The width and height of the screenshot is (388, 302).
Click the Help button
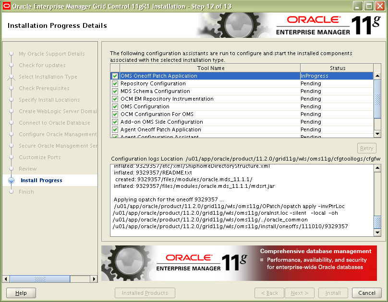pyautogui.click(x=21, y=293)
